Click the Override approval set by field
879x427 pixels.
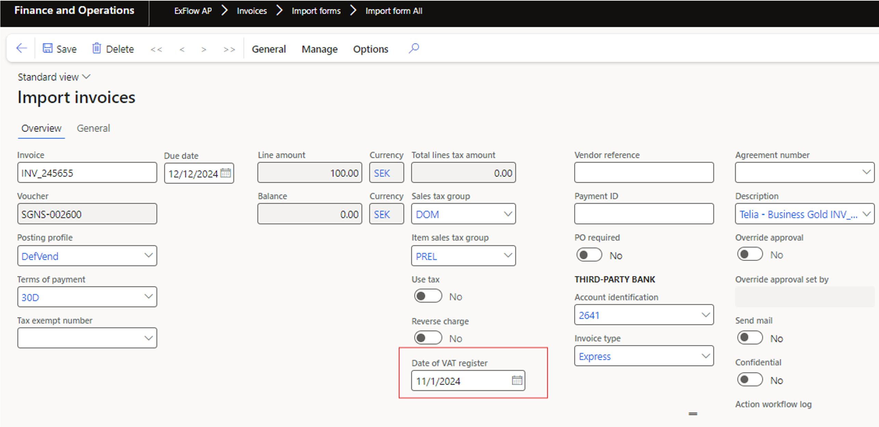tap(804, 297)
